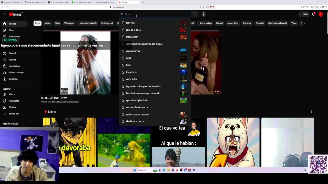Select the Música filter chip
328x184 pixels.
coord(47,23)
